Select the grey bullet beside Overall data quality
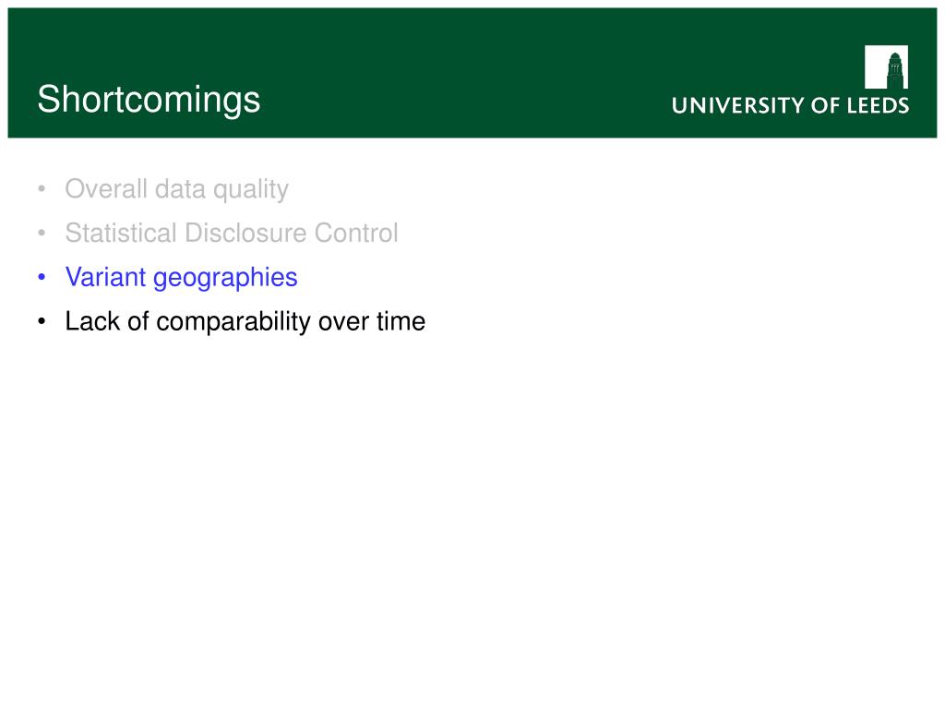The image size is (945, 709). coord(42,189)
